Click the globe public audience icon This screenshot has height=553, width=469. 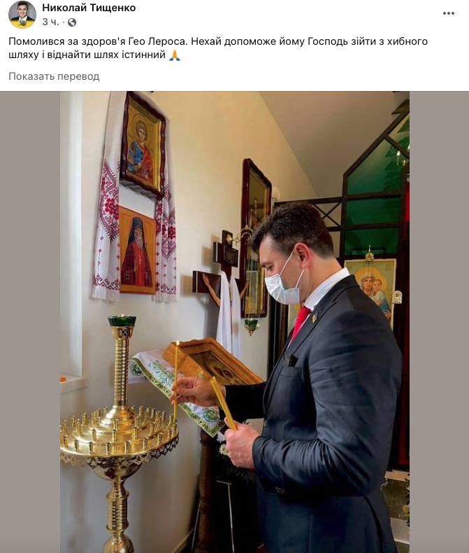pyautogui.click(x=72, y=22)
